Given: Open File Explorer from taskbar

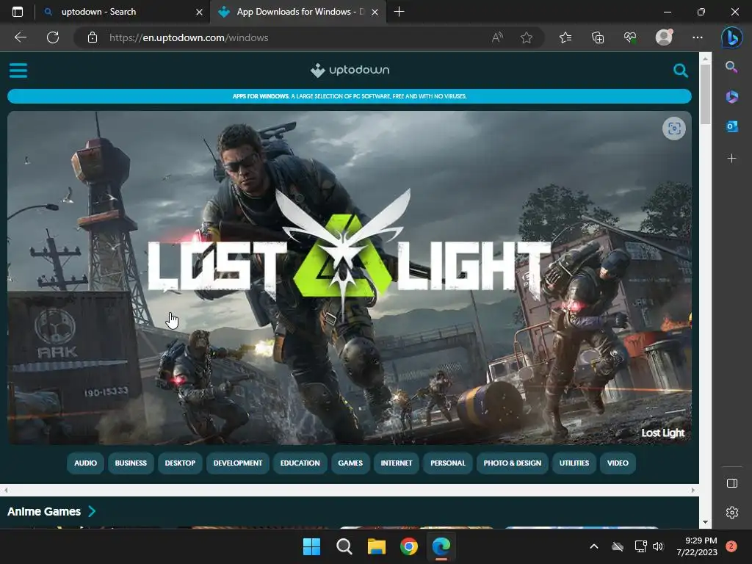Looking at the screenshot, I should (377, 546).
